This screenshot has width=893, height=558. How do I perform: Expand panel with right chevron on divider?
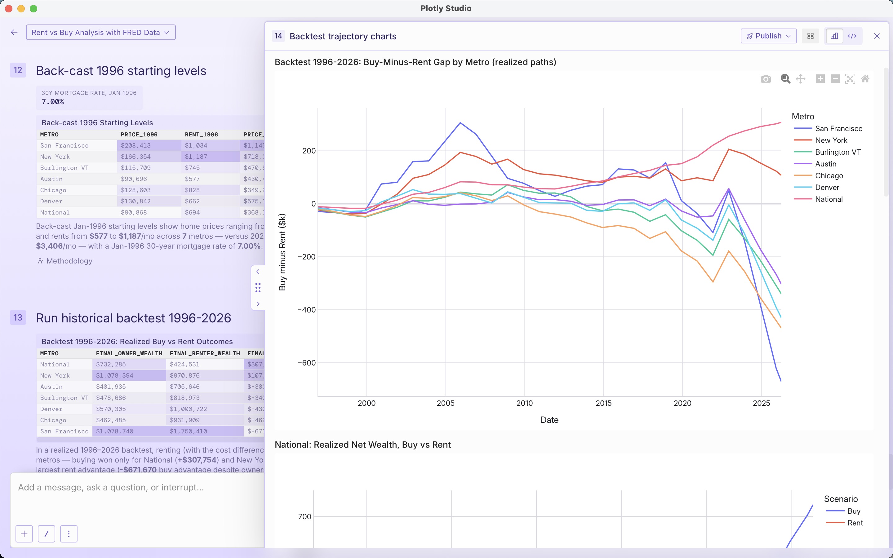[258, 304]
